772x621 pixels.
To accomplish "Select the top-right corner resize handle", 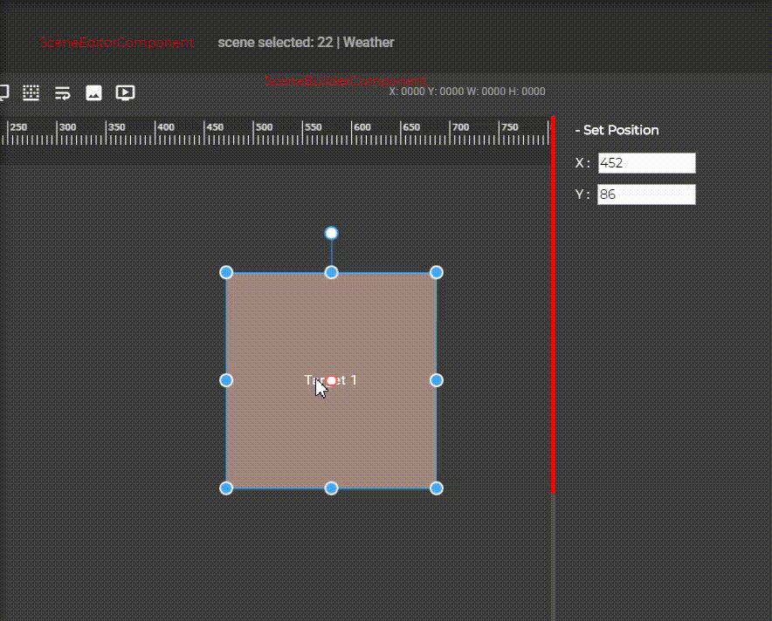I will [437, 272].
